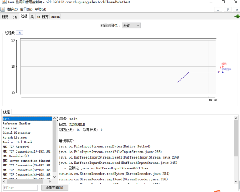Open the 窗口(W) menu
This screenshot has width=240, height=192.
click(x=26, y=10)
